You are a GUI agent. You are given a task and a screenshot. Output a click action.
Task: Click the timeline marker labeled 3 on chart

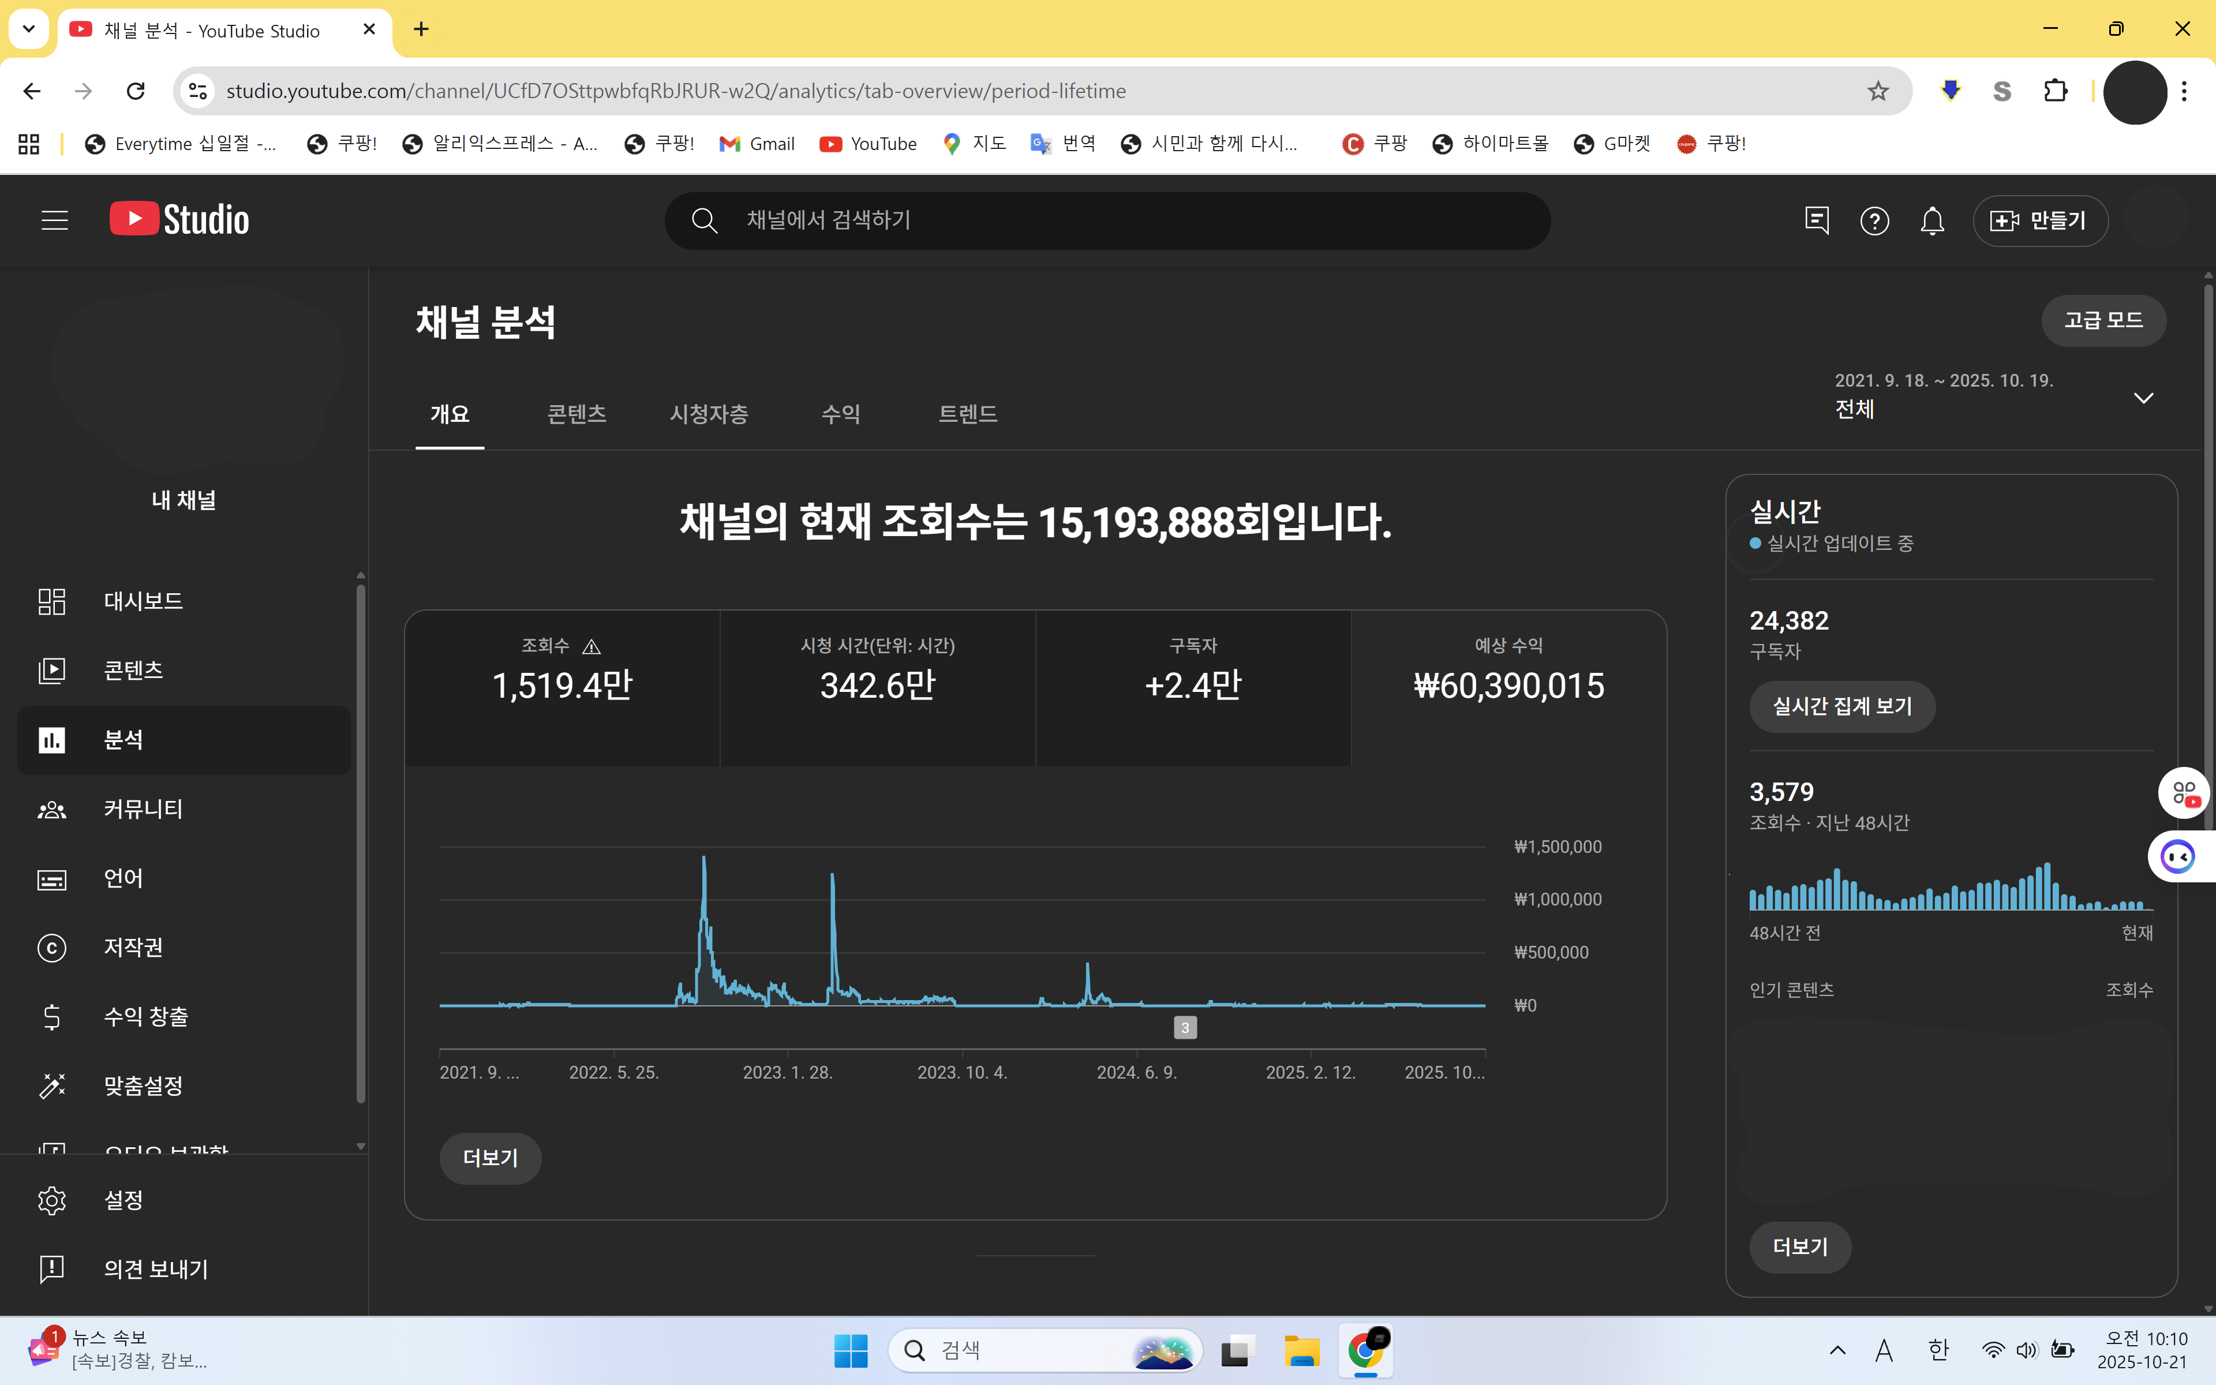(1185, 1028)
